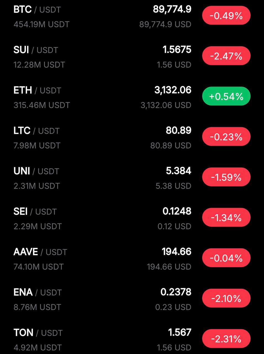
Task: Tap the AAVE -0.04% change badge
Action: tap(226, 258)
